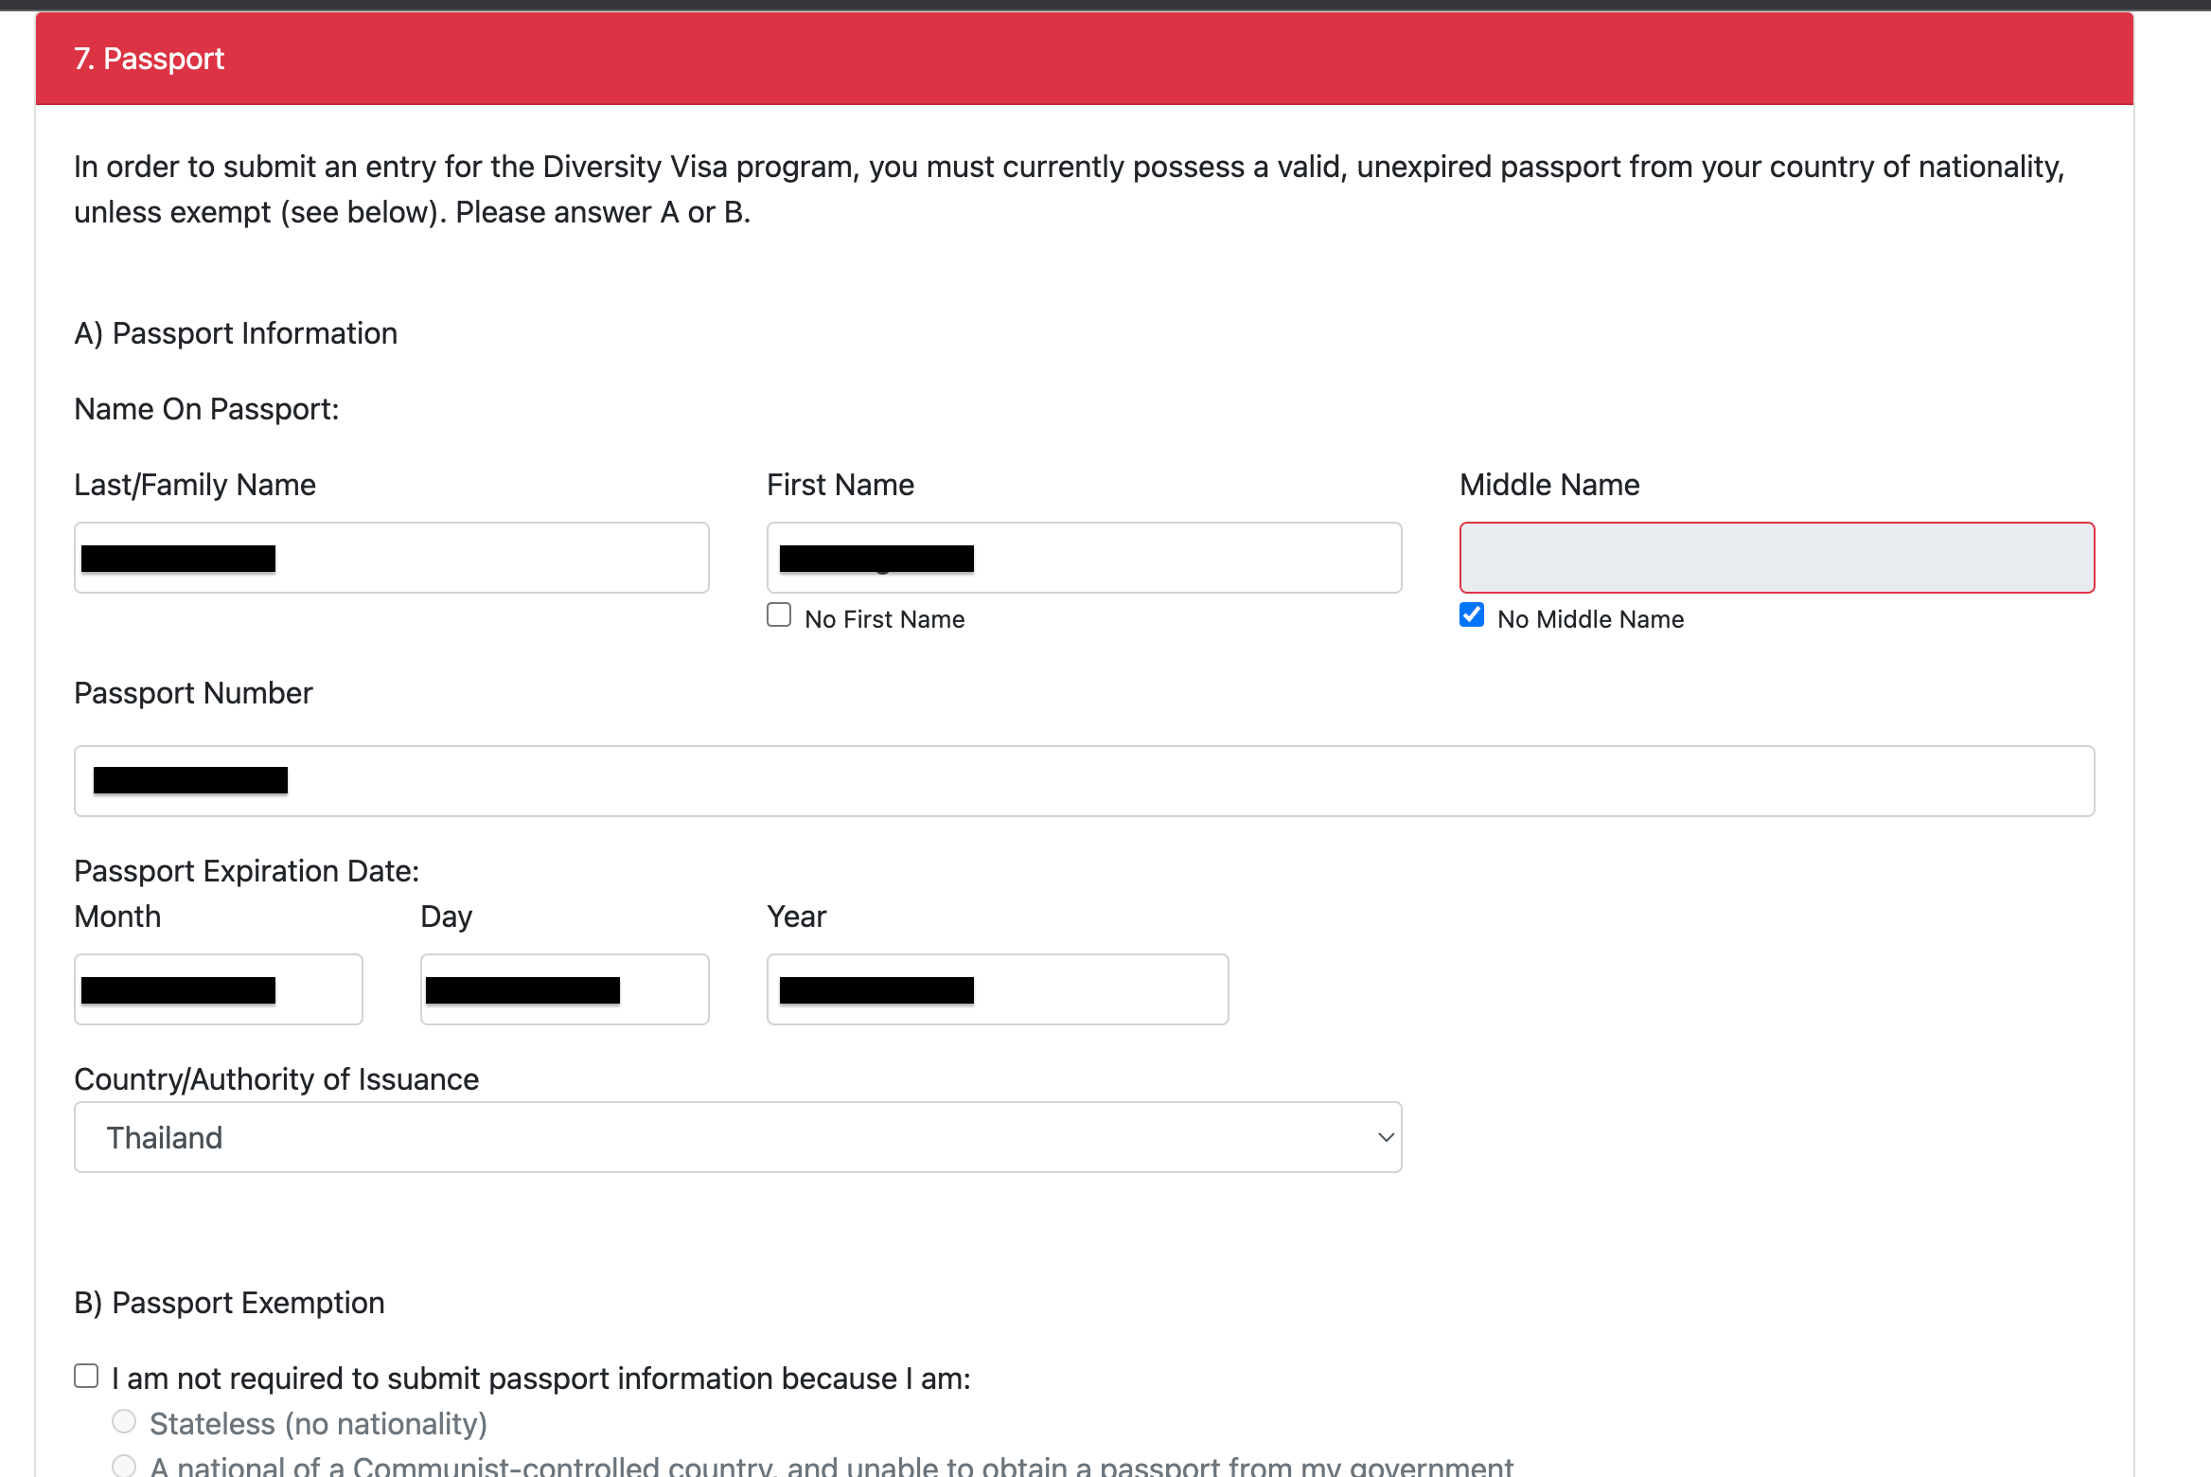Click the 'I am not required to submit passport information' label

(x=540, y=1379)
